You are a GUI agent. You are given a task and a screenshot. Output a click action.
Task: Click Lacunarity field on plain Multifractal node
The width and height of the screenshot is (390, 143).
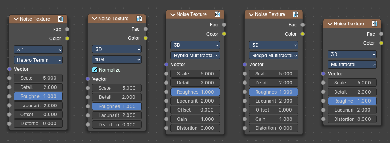352,110
